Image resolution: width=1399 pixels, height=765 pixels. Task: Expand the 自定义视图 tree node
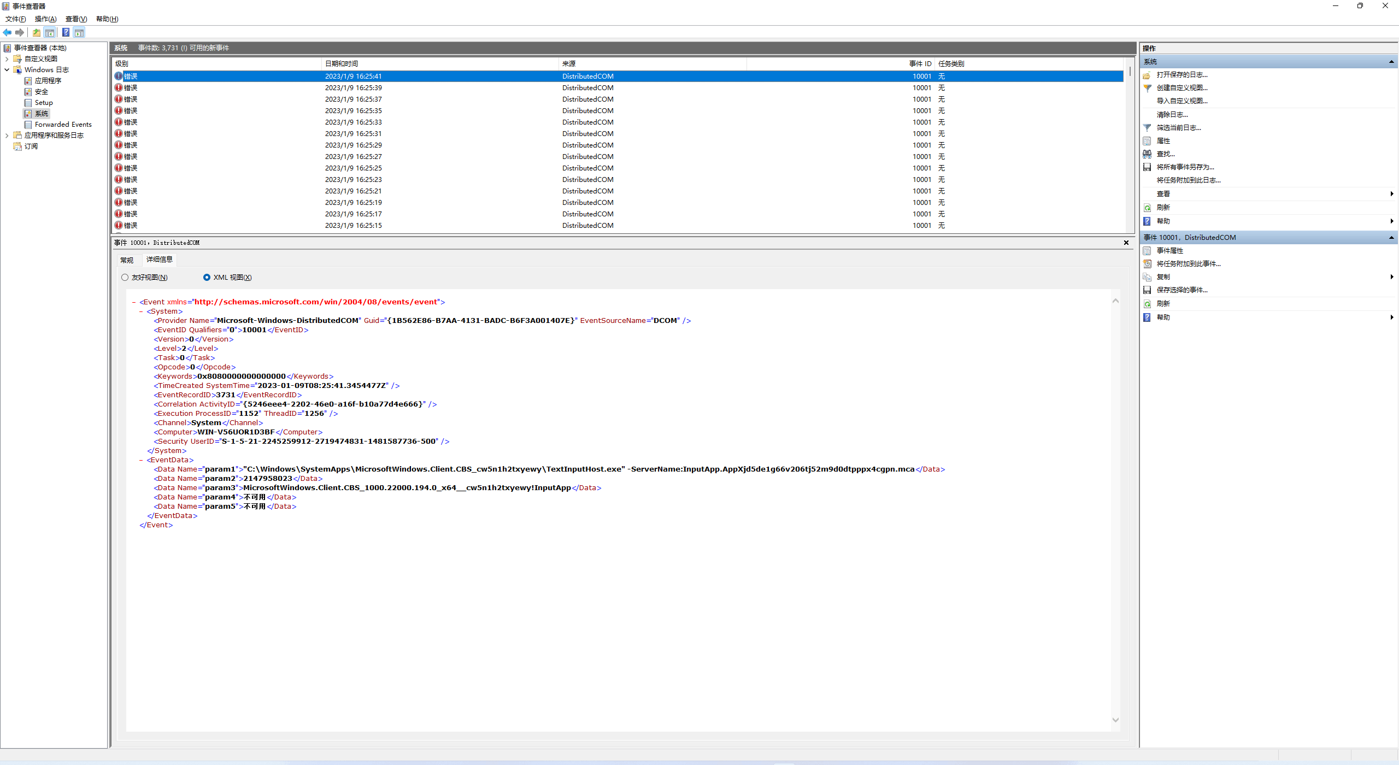(7, 59)
